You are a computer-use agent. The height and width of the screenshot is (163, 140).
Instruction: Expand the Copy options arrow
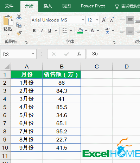(x=25, y=25)
